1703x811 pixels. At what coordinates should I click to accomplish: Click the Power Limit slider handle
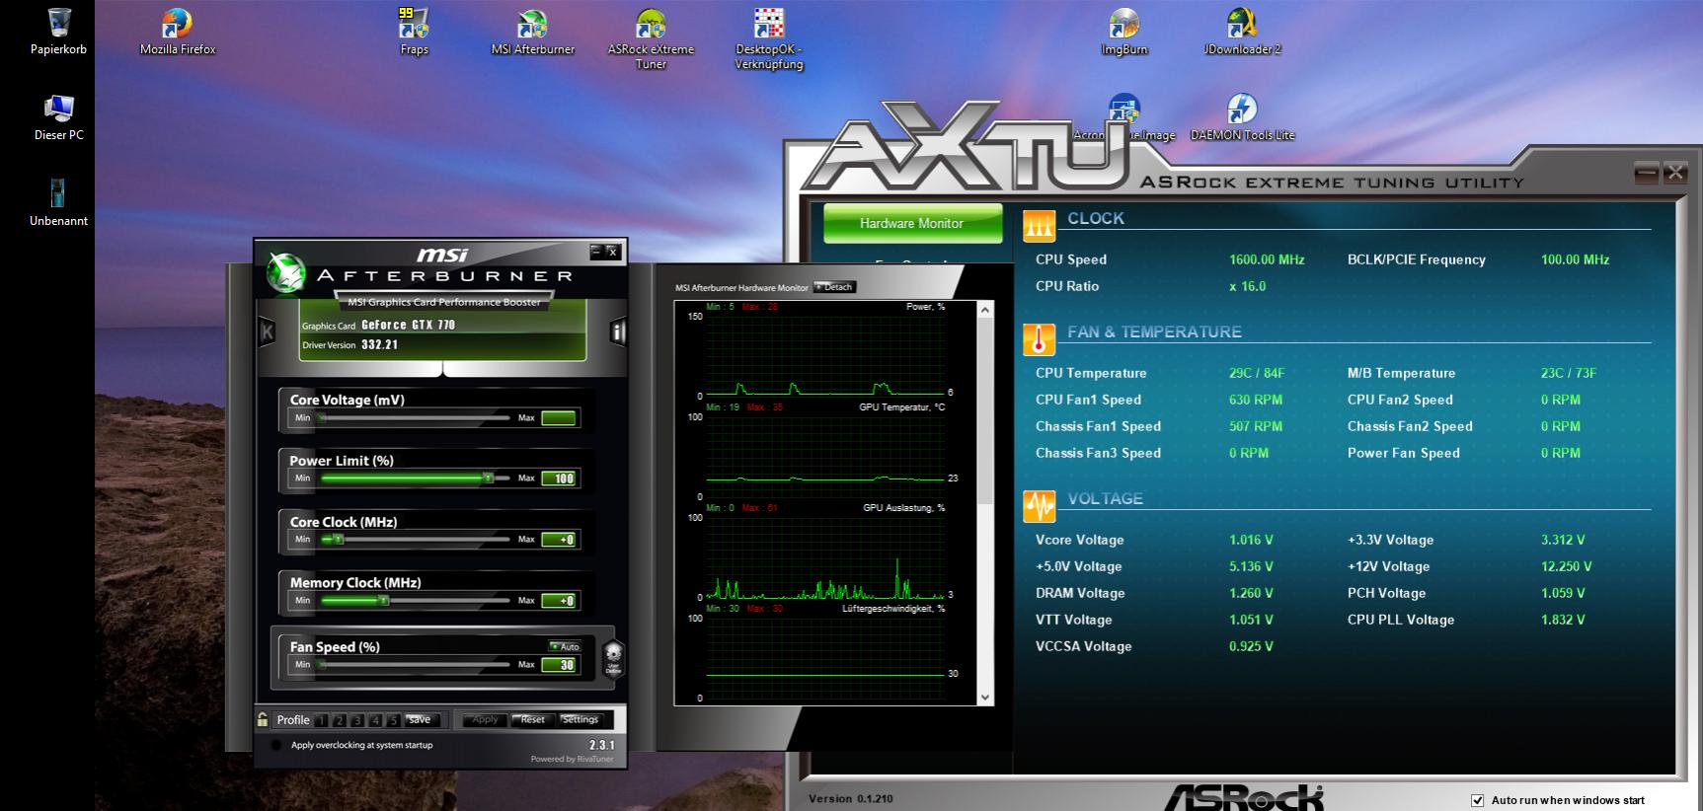tap(487, 479)
